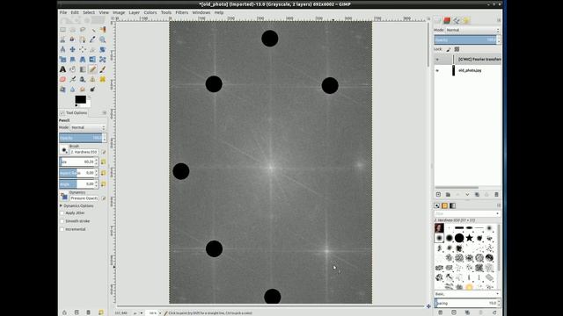The image size is (563, 316).
Task: Select the Scissors Select tool
Action: (62, 39)
